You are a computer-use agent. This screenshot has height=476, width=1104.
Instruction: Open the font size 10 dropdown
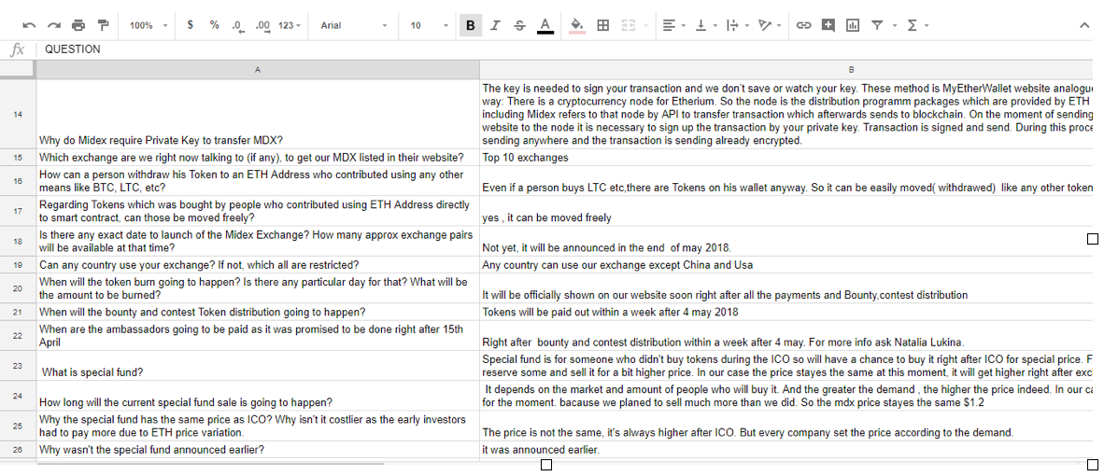429,25
